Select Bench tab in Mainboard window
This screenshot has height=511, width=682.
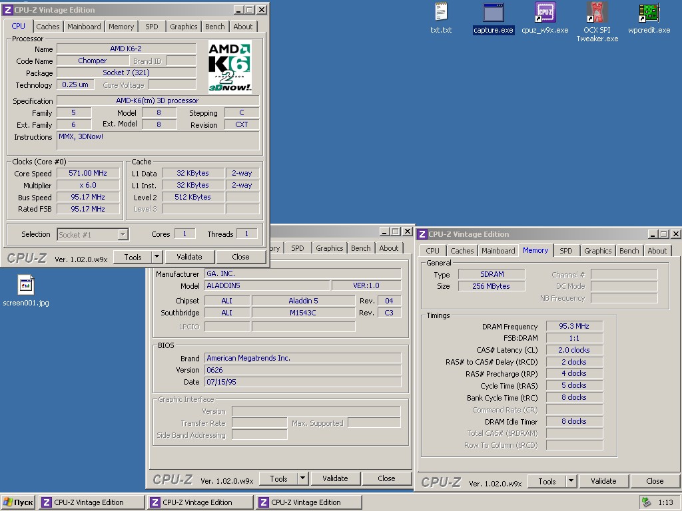360,248
